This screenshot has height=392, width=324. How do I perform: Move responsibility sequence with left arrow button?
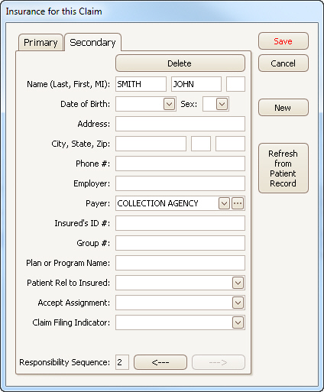(160, 362)
